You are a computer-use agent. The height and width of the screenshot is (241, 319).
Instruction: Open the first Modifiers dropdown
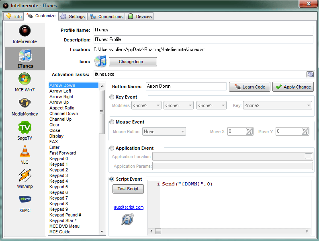point(146,105)
